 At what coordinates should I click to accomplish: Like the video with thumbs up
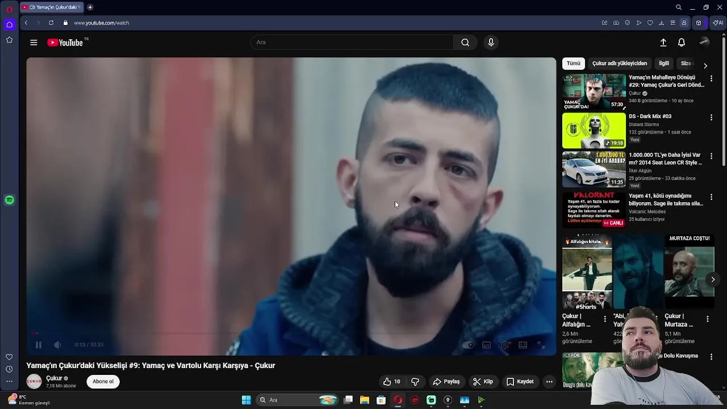pyautogui.click(x=391, y=382)
